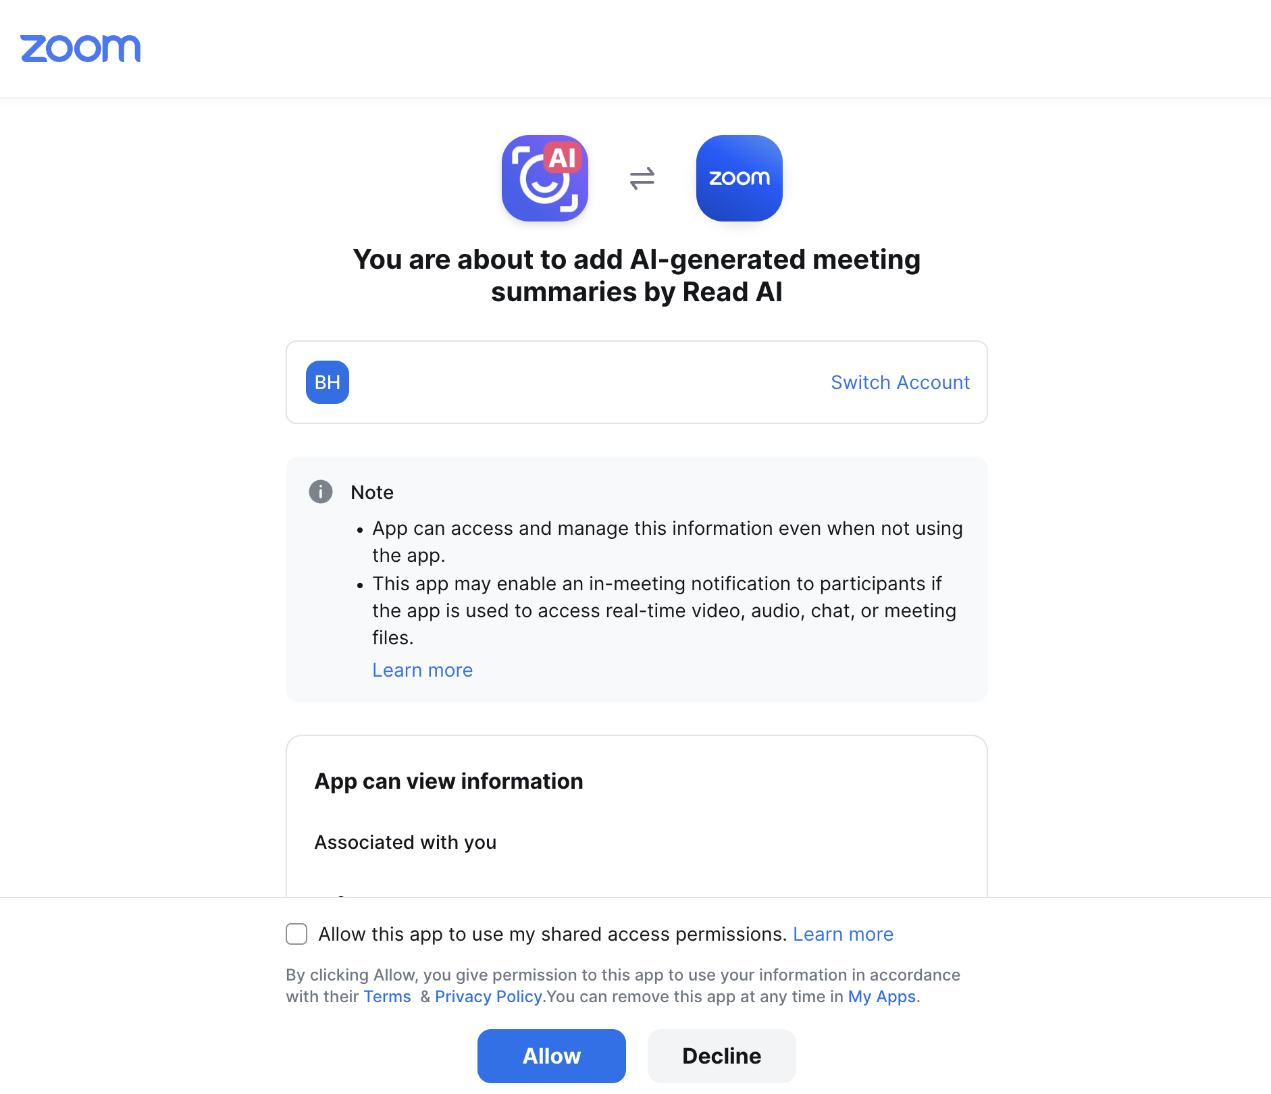
Task: Click the App can view information heading
Action: click(x=449, y=781)
